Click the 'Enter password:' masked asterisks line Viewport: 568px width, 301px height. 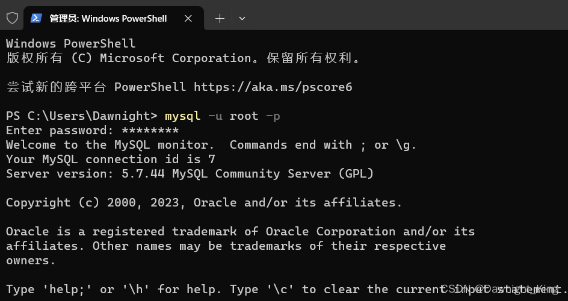pyautogui.click(x=93, y=131)
